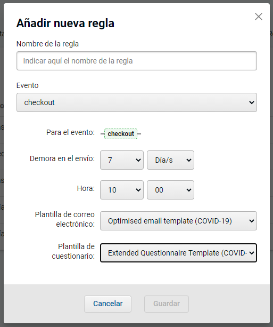Click the Hora label
Screen dimensions: 273x327
point(86,188)
